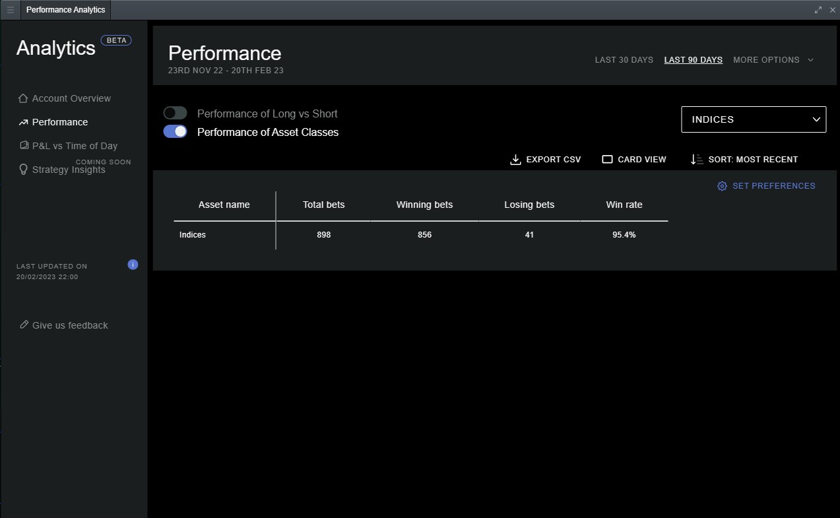840x518 pixels.
Task: Open P&L vs Time of Day page
Action: [x=75, y=146]
